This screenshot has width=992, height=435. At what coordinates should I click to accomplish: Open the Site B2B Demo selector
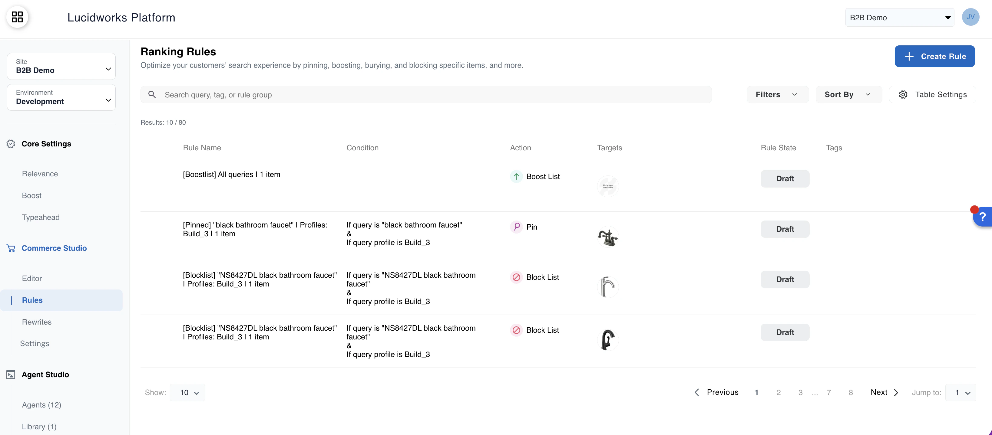[61, 66]
